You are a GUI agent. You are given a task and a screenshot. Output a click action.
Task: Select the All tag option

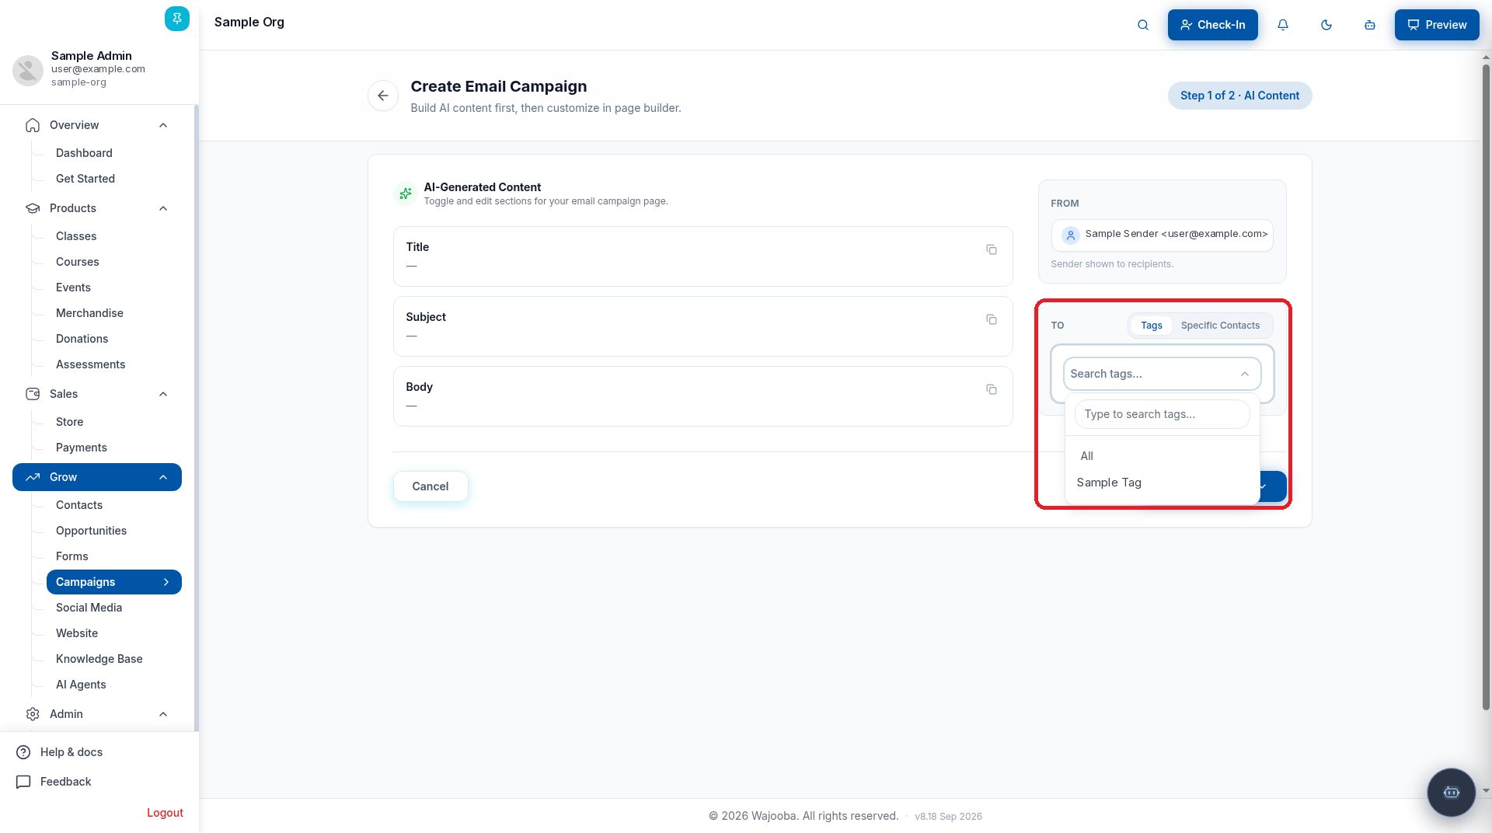1163,456
